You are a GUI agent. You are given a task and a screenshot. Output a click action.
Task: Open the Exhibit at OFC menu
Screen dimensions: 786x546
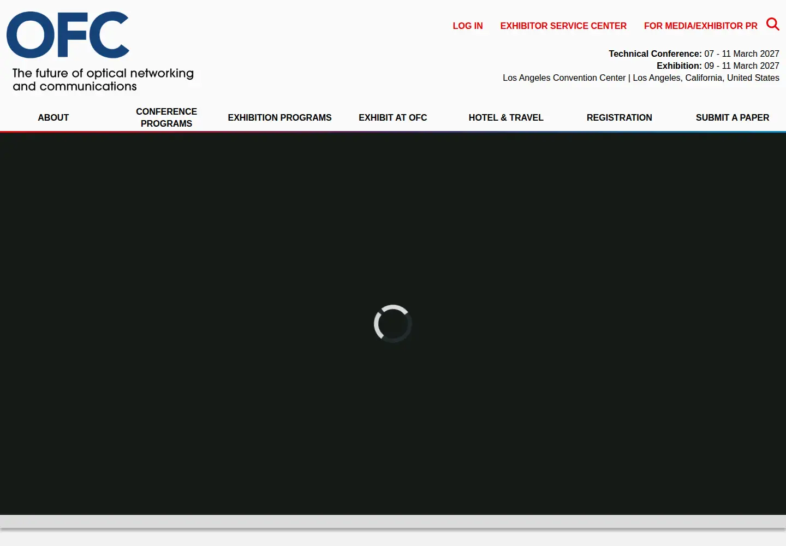coord(393,117)
